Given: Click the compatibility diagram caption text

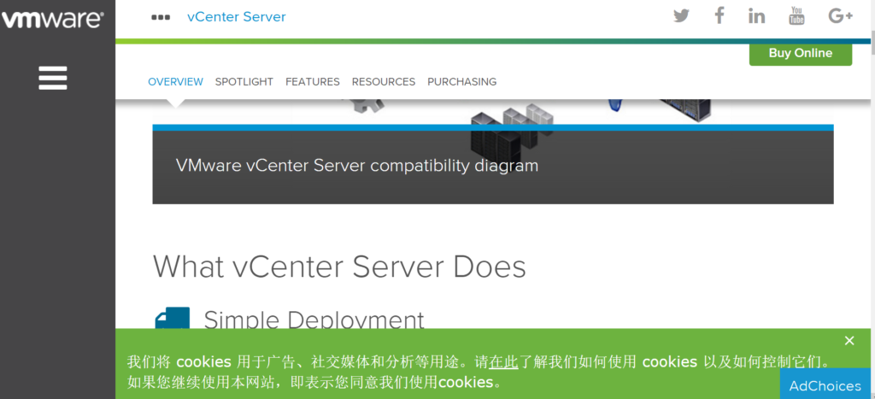Looking at the screenshot, I should [x=357, y=165].
